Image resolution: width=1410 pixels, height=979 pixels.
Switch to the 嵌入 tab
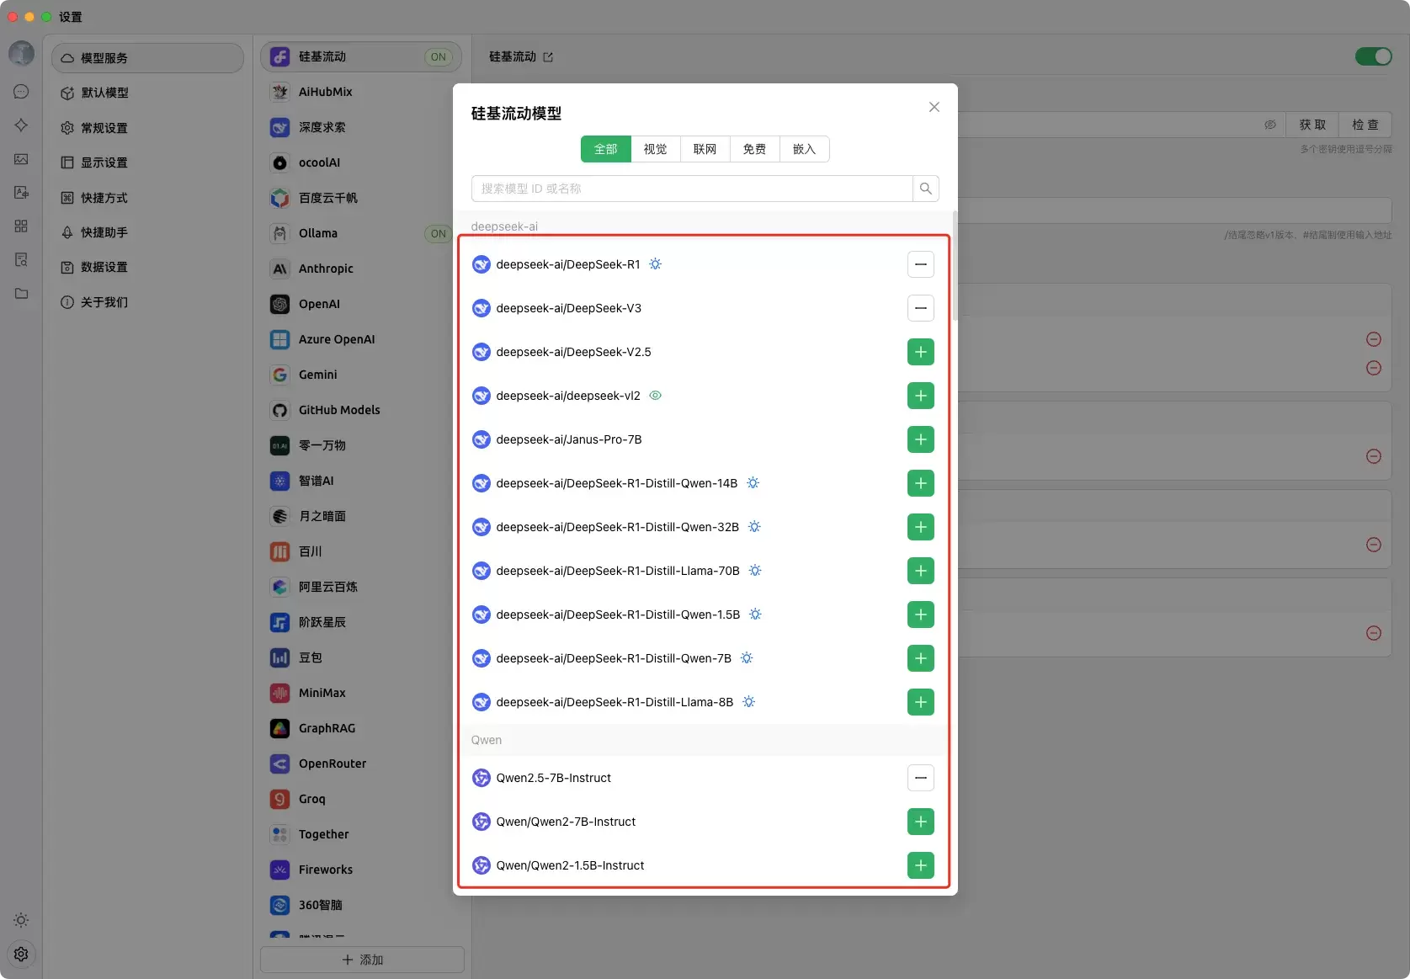coord(805,149)
